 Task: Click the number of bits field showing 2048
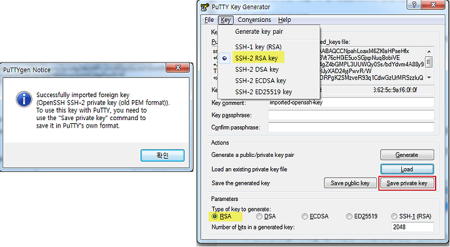click(x=412, y=227)
